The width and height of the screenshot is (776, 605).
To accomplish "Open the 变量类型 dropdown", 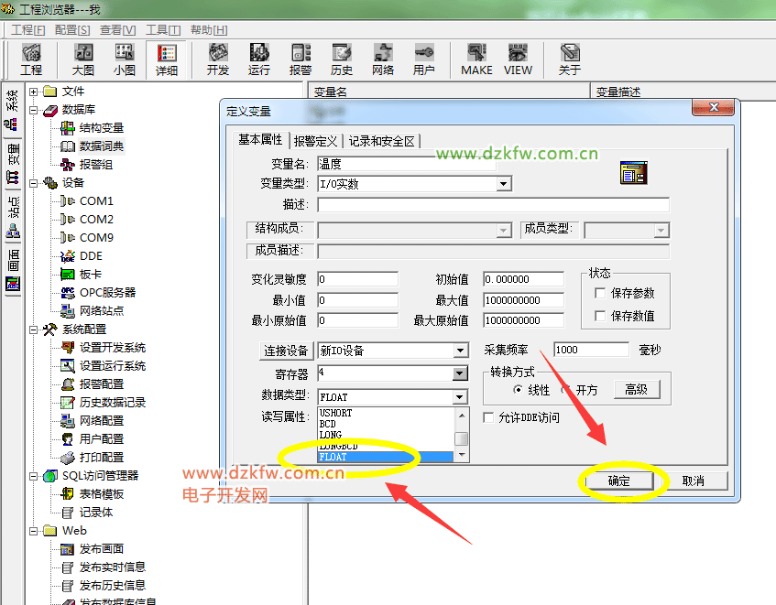I will (x=503, y=184).
